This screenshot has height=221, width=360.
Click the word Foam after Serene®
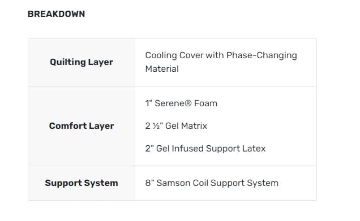coord(205,103)
